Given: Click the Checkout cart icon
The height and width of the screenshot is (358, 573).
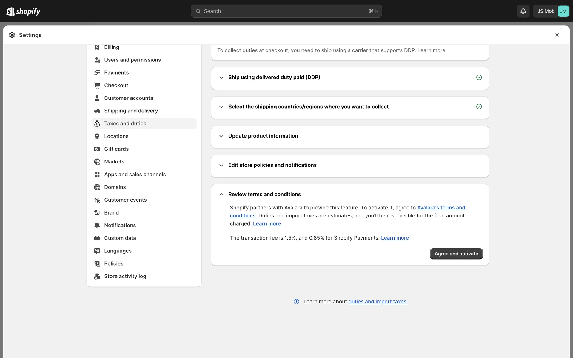Looking at the screenshot, I should 97,85.
